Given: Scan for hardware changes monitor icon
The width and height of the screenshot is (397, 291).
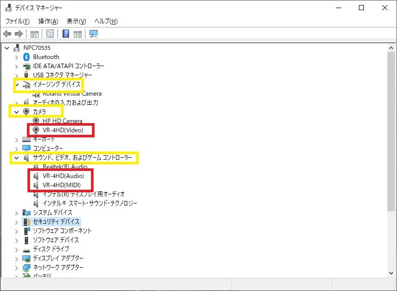Looking at the screenshot, I should click(x=94, y=34).
